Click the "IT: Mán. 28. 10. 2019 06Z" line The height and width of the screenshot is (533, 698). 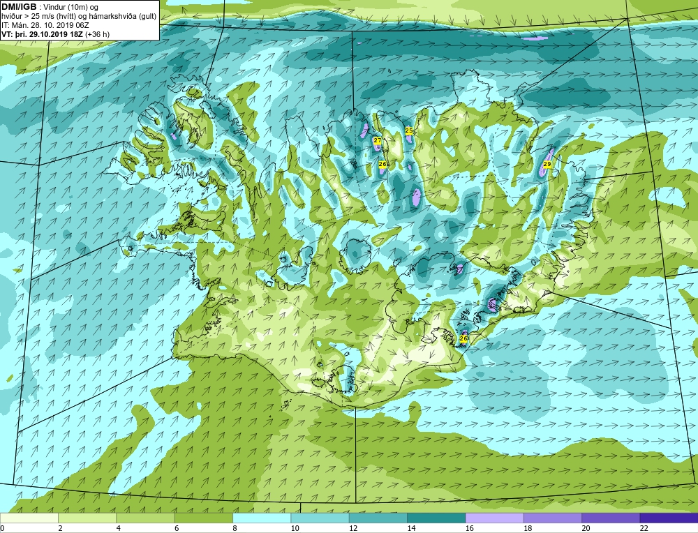pyautogui.click(x=45, y=25)
